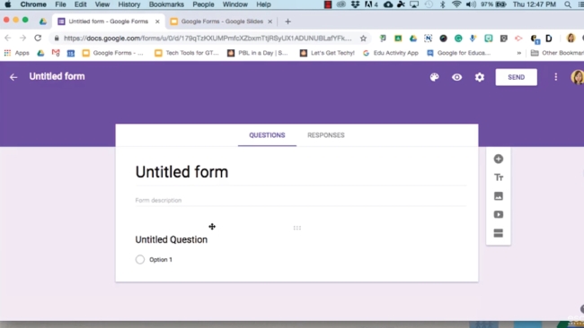
Task: Open the Google account avatar
Action: 578,77
